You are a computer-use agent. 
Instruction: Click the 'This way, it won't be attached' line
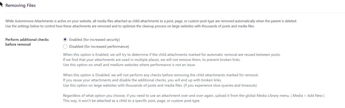coord(131,101)
